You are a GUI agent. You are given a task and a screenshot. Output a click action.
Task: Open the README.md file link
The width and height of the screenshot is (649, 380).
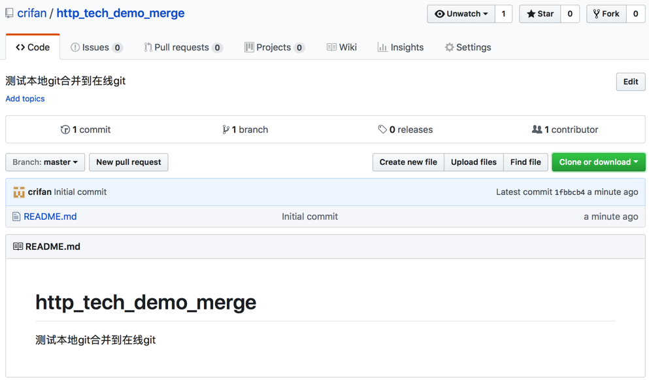pyautogui.click(x=50, y=216)
